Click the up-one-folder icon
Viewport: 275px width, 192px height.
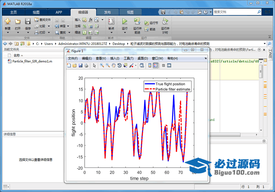[x=16, y=43]
